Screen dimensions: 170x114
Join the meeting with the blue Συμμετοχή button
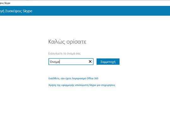[108, 62]
